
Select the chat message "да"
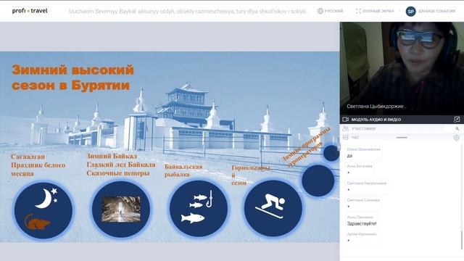(349, 155)
